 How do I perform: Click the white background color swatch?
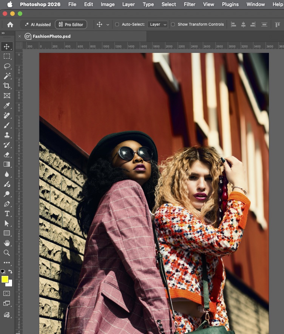10,284
